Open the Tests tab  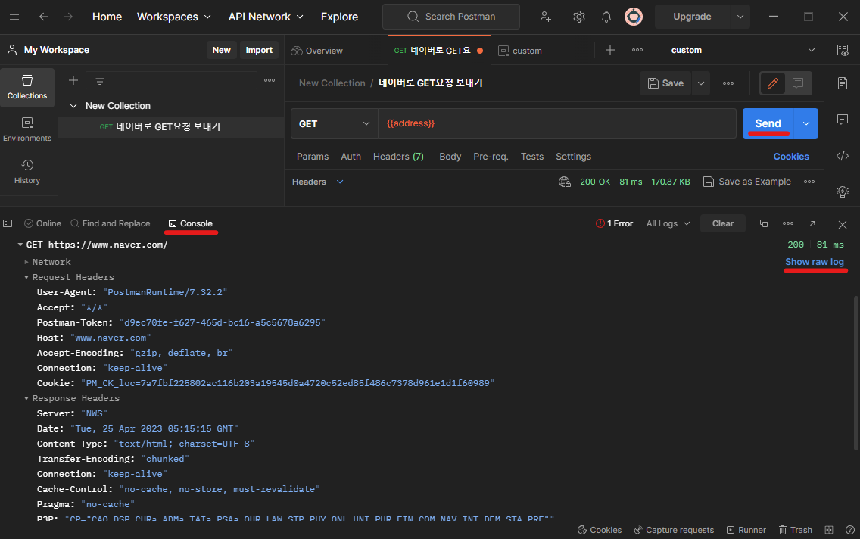[x=532, y=157]
